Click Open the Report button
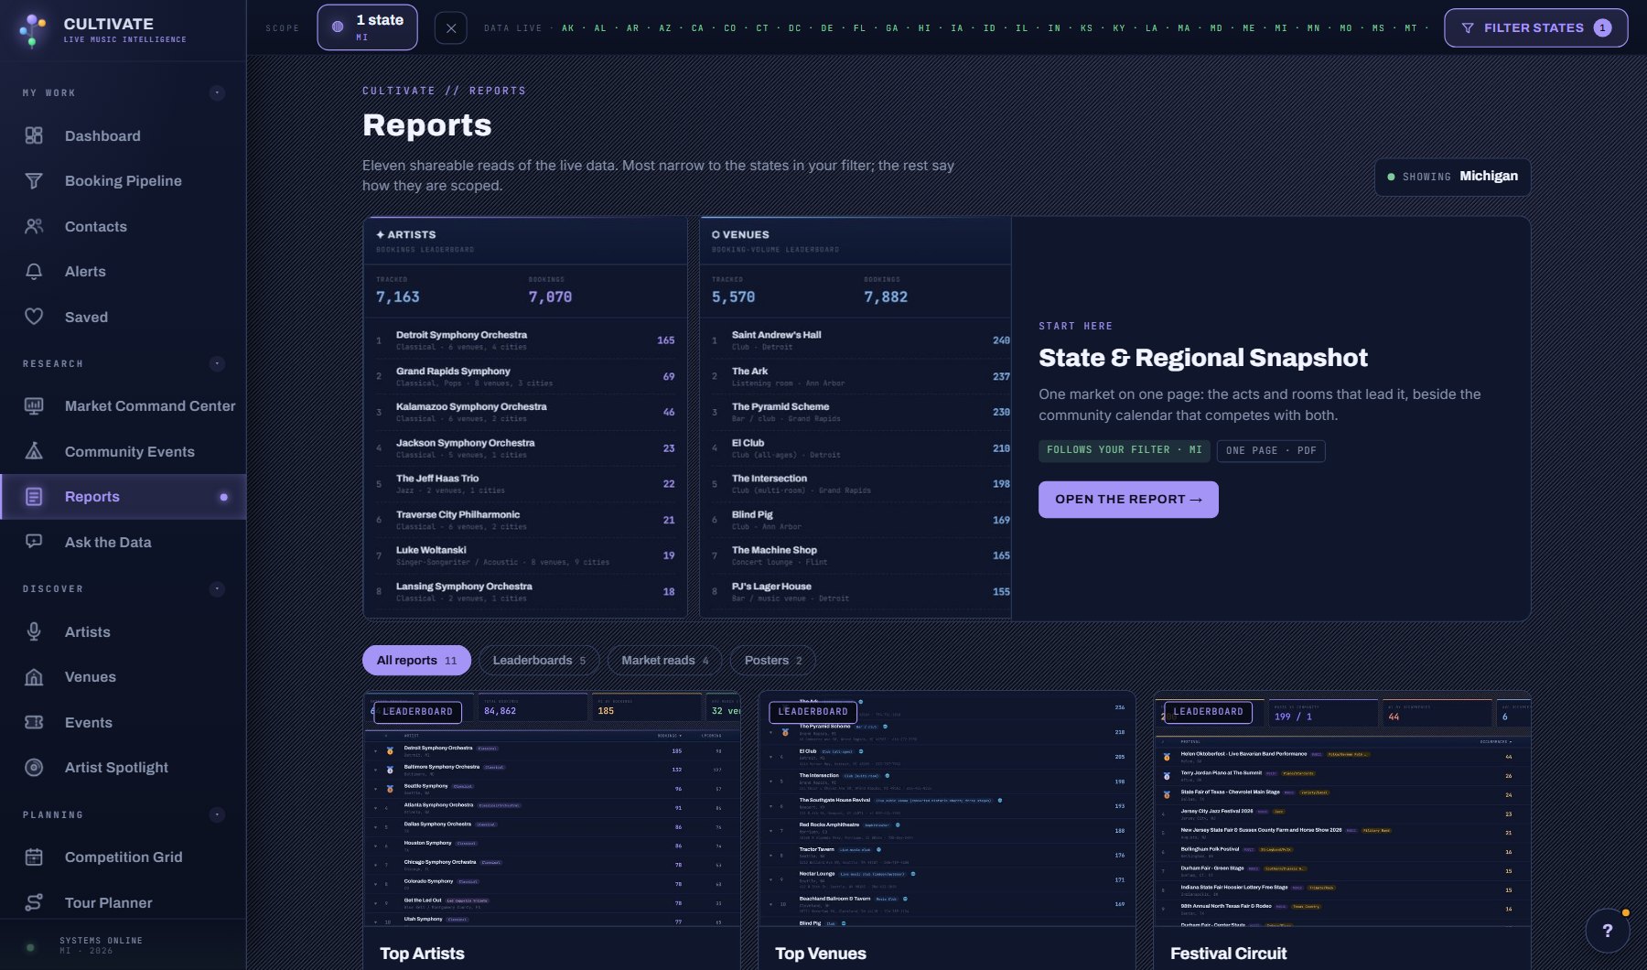 [x=1128, y=500]
